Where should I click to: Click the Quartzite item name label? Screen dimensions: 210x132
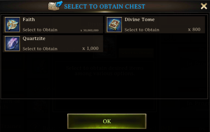pos(34,39)
